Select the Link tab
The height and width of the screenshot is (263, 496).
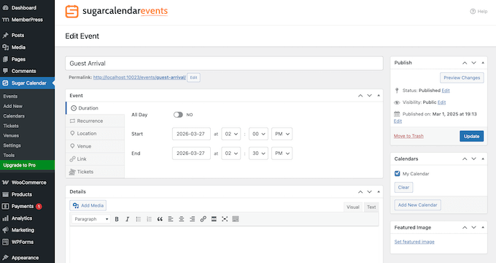pyautogui.click(x=96, y=159)
